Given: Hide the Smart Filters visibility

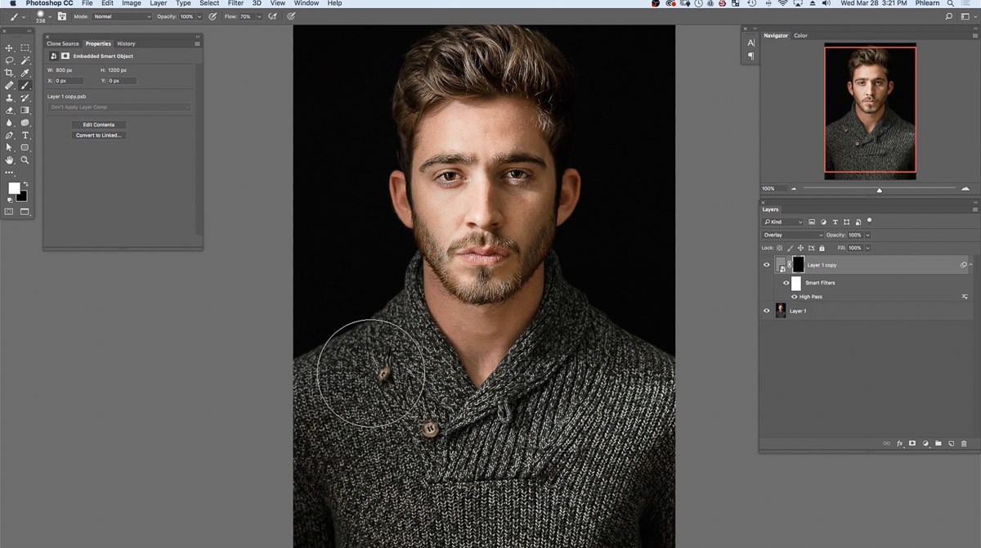Looking at the screenshot, I should pos(786,283).
